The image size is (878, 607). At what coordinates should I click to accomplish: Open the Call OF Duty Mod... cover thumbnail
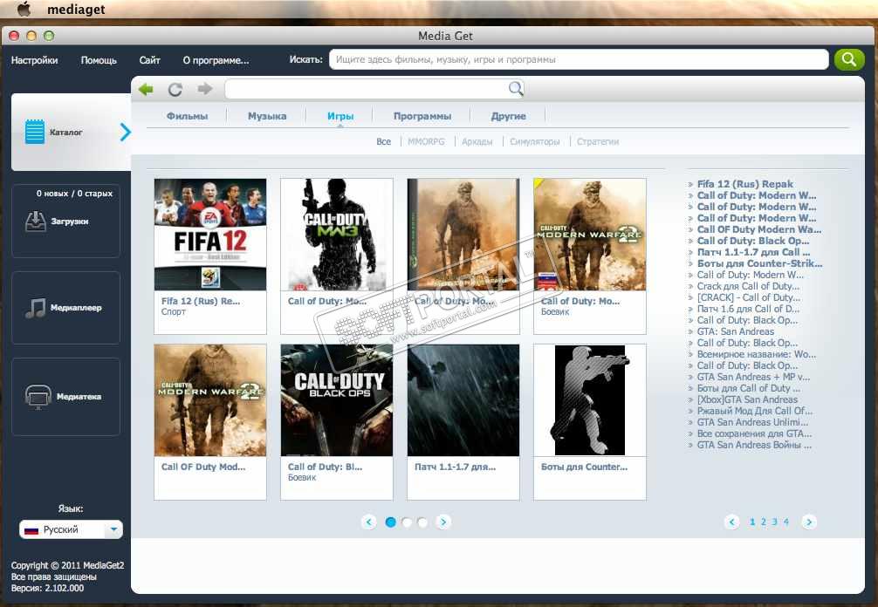[x=210, y=400]
